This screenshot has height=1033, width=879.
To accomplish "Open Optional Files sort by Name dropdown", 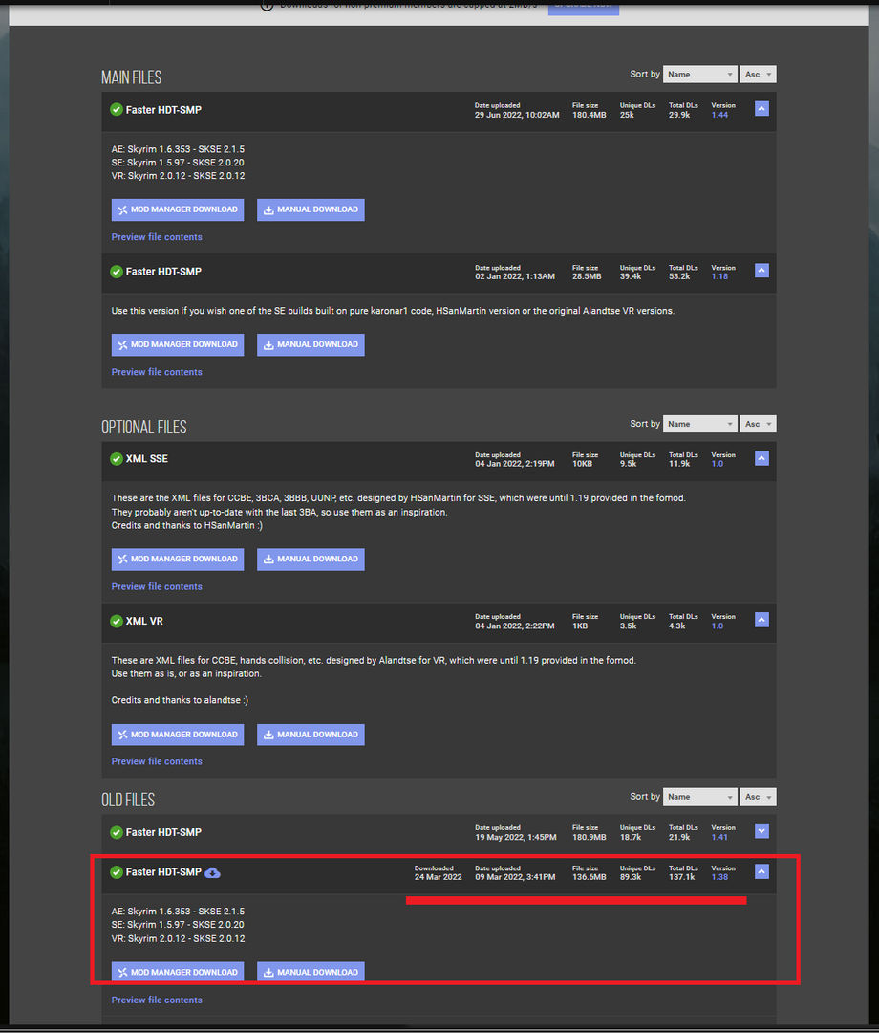I will click(699, 424).
